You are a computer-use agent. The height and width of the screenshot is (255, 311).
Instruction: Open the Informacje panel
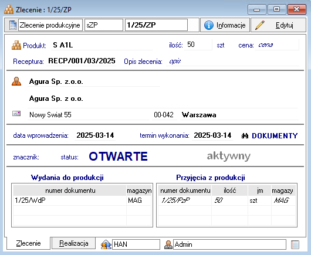click(225, 25)
